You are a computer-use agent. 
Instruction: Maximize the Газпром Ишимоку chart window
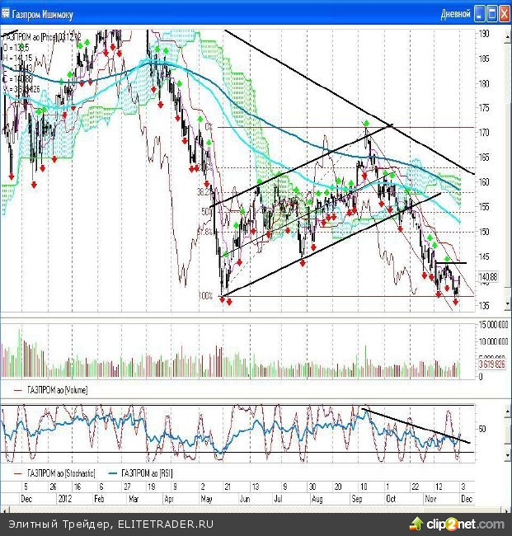[493, 13]
